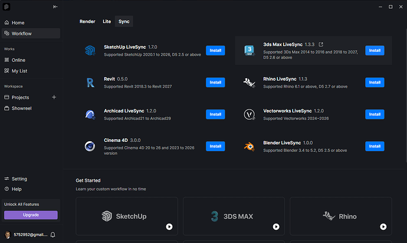Click the Archicad LiveSync logo icon
The image size is (407, 243).
(90, 114)
